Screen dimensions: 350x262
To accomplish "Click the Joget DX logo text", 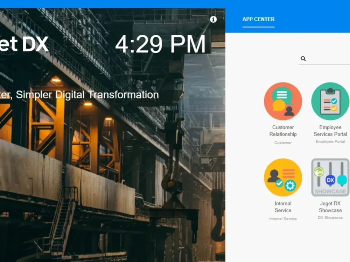I will 24,44.
